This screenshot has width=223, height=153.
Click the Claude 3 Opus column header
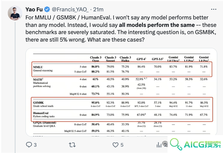click(x=96, y=59)
